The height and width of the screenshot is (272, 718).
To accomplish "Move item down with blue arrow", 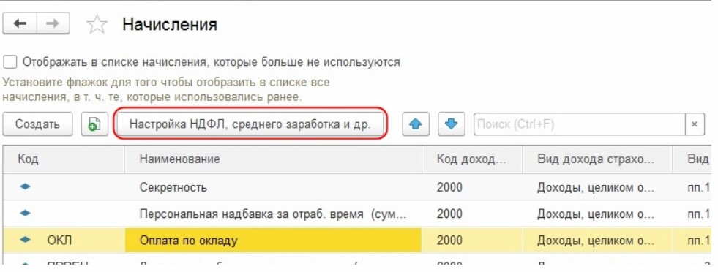I will [452, 124].
